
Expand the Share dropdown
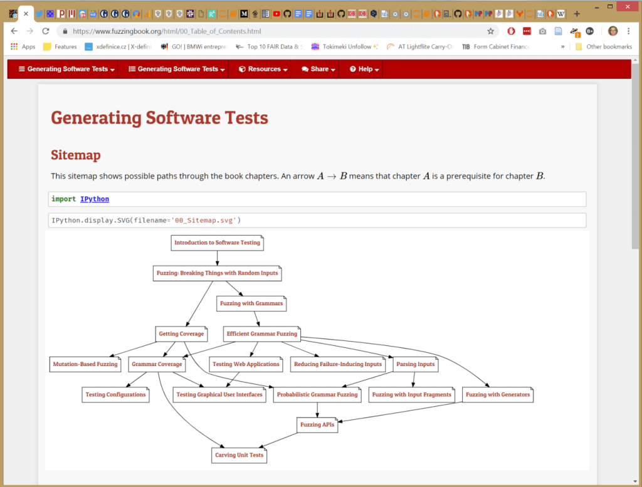point(317,69)
